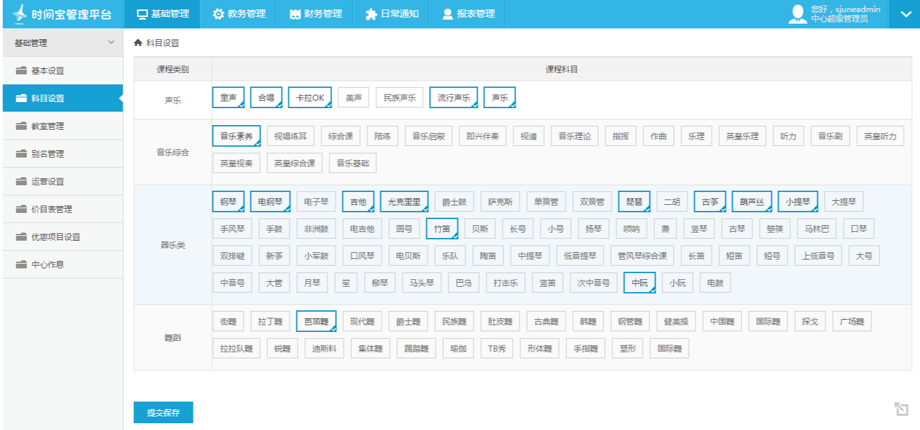
Task: Enable the 管风琴综合课 subject tag
Action: [642, 256]
